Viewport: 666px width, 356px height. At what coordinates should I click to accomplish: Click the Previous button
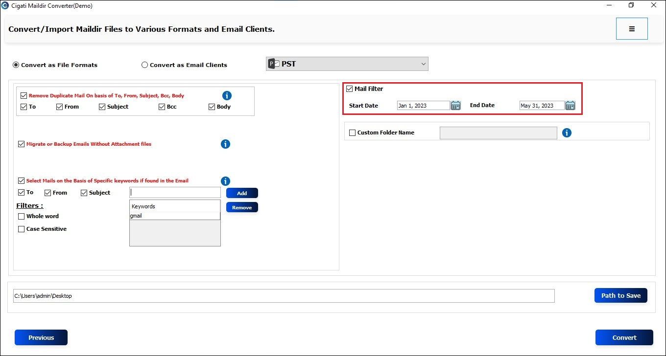point(41,337)
